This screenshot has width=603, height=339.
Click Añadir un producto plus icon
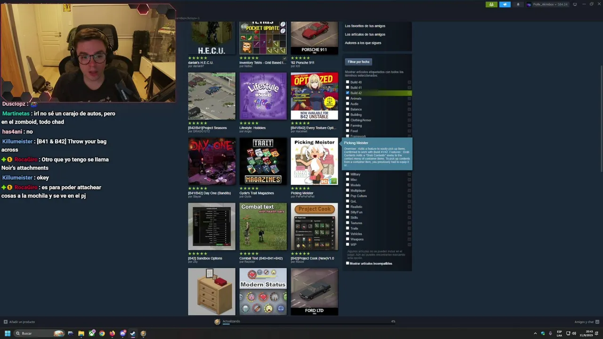tap(6, 322)
